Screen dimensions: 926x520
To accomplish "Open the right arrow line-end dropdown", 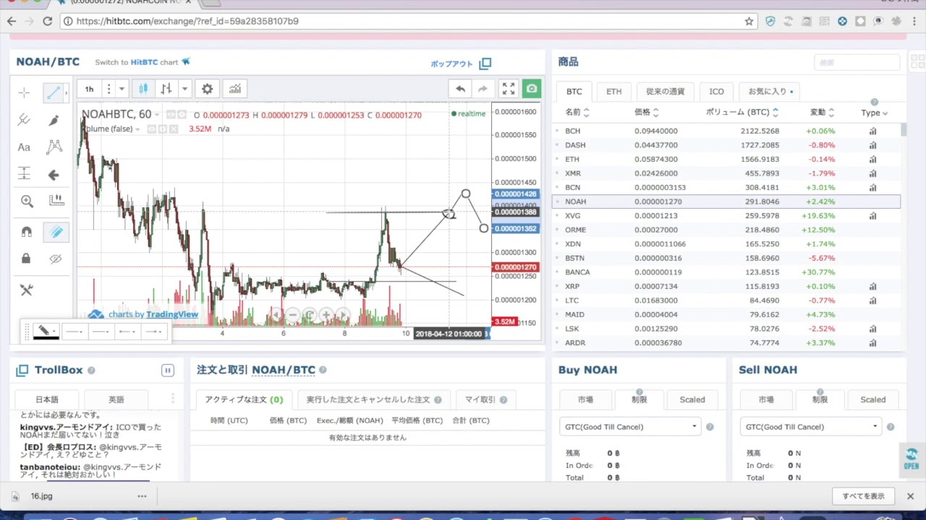I will [x=153, y=331].
